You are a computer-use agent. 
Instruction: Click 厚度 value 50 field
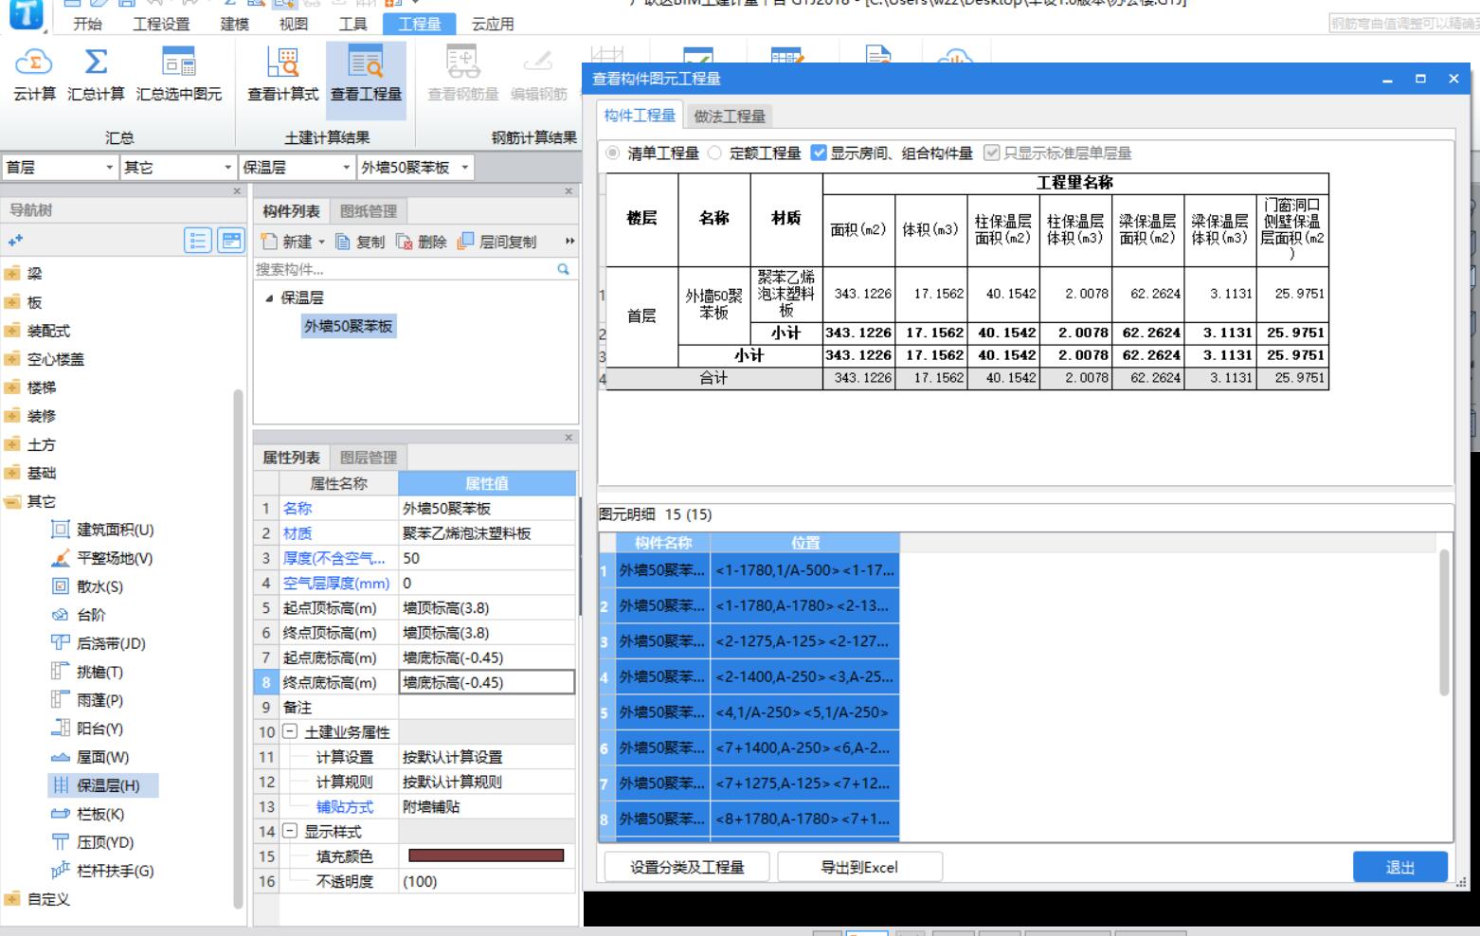(x=487, y=558)
